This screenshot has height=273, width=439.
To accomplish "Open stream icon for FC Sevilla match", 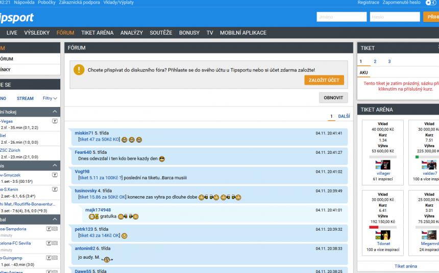I will tap(48, 243).
